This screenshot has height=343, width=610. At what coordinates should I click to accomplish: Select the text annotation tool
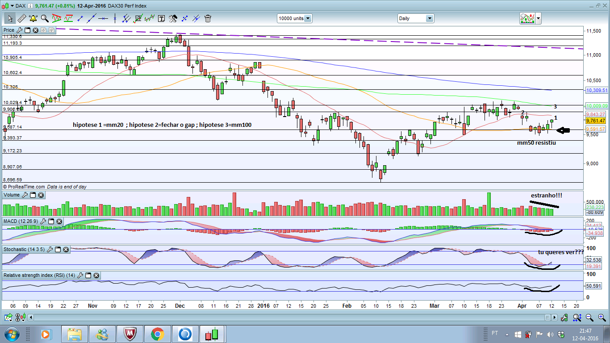click(x=161, y=18)
